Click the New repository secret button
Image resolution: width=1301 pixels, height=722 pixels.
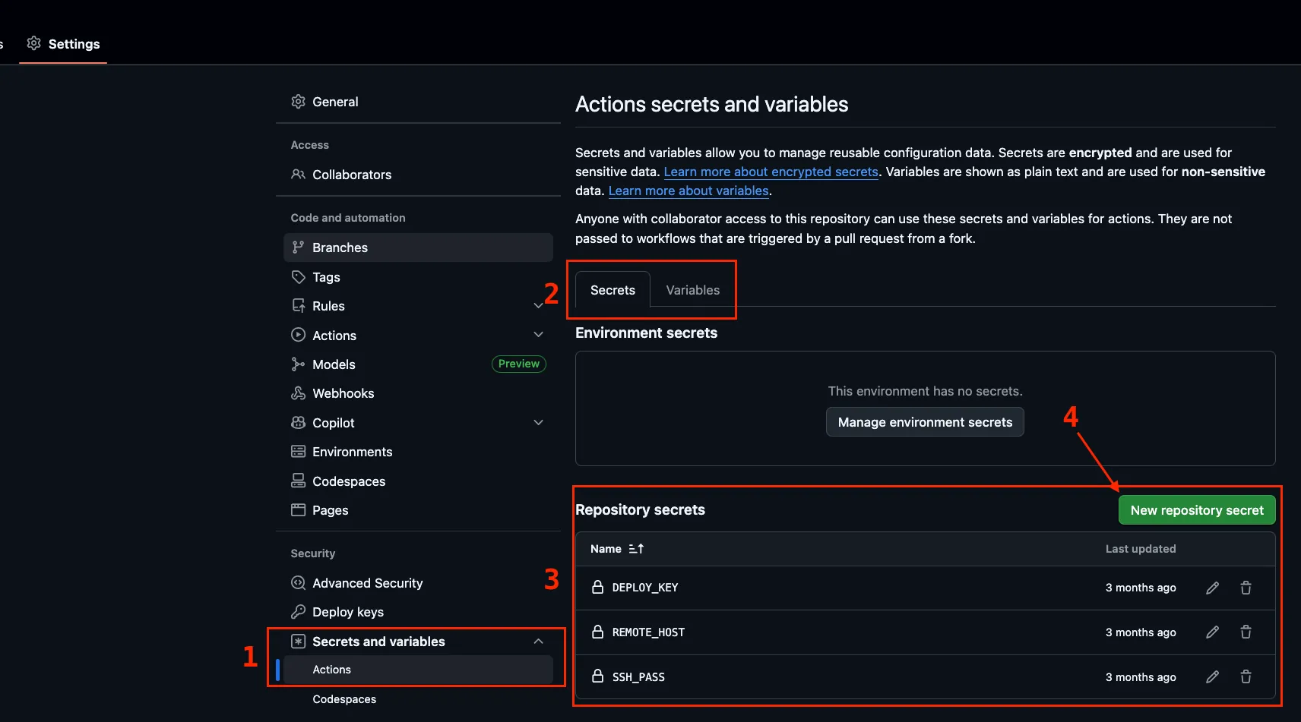pyautogui.click(x=1196, y=510)
